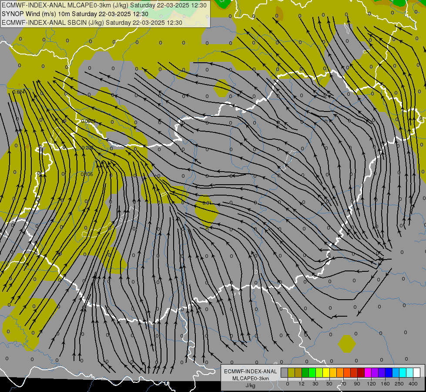Screen dimensions: 426x392
Task: Click the 0.105 value on the map
Action: coord(87,174)
